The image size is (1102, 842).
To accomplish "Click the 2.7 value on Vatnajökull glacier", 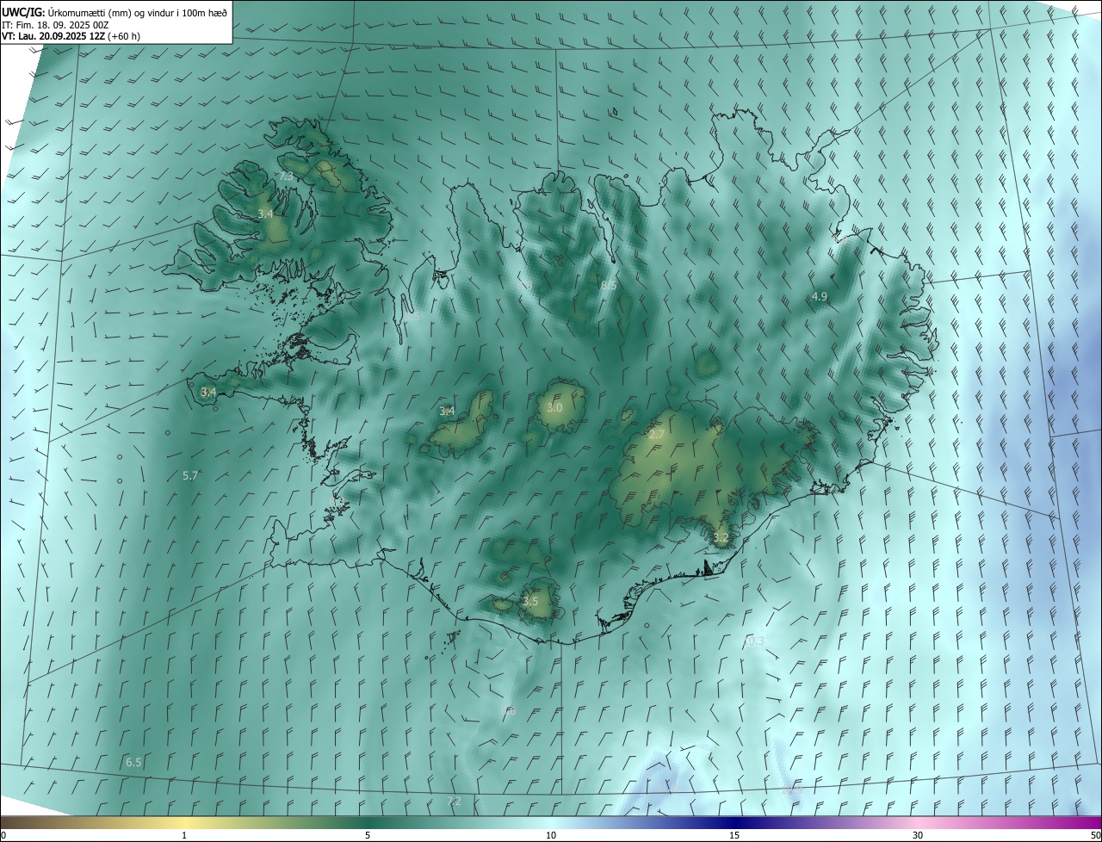I will (656, 435).
